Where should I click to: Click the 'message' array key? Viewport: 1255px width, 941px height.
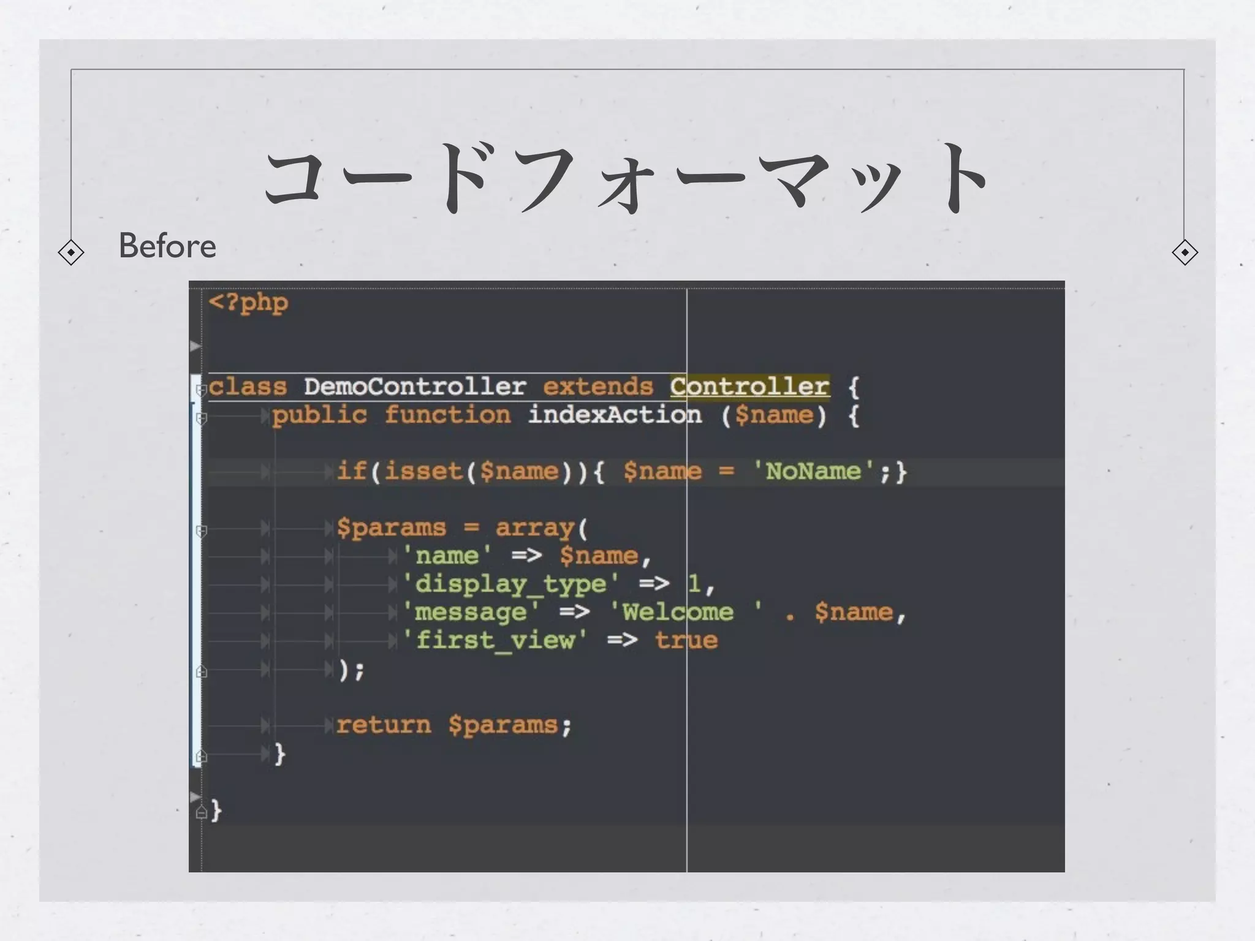point(471,612)
